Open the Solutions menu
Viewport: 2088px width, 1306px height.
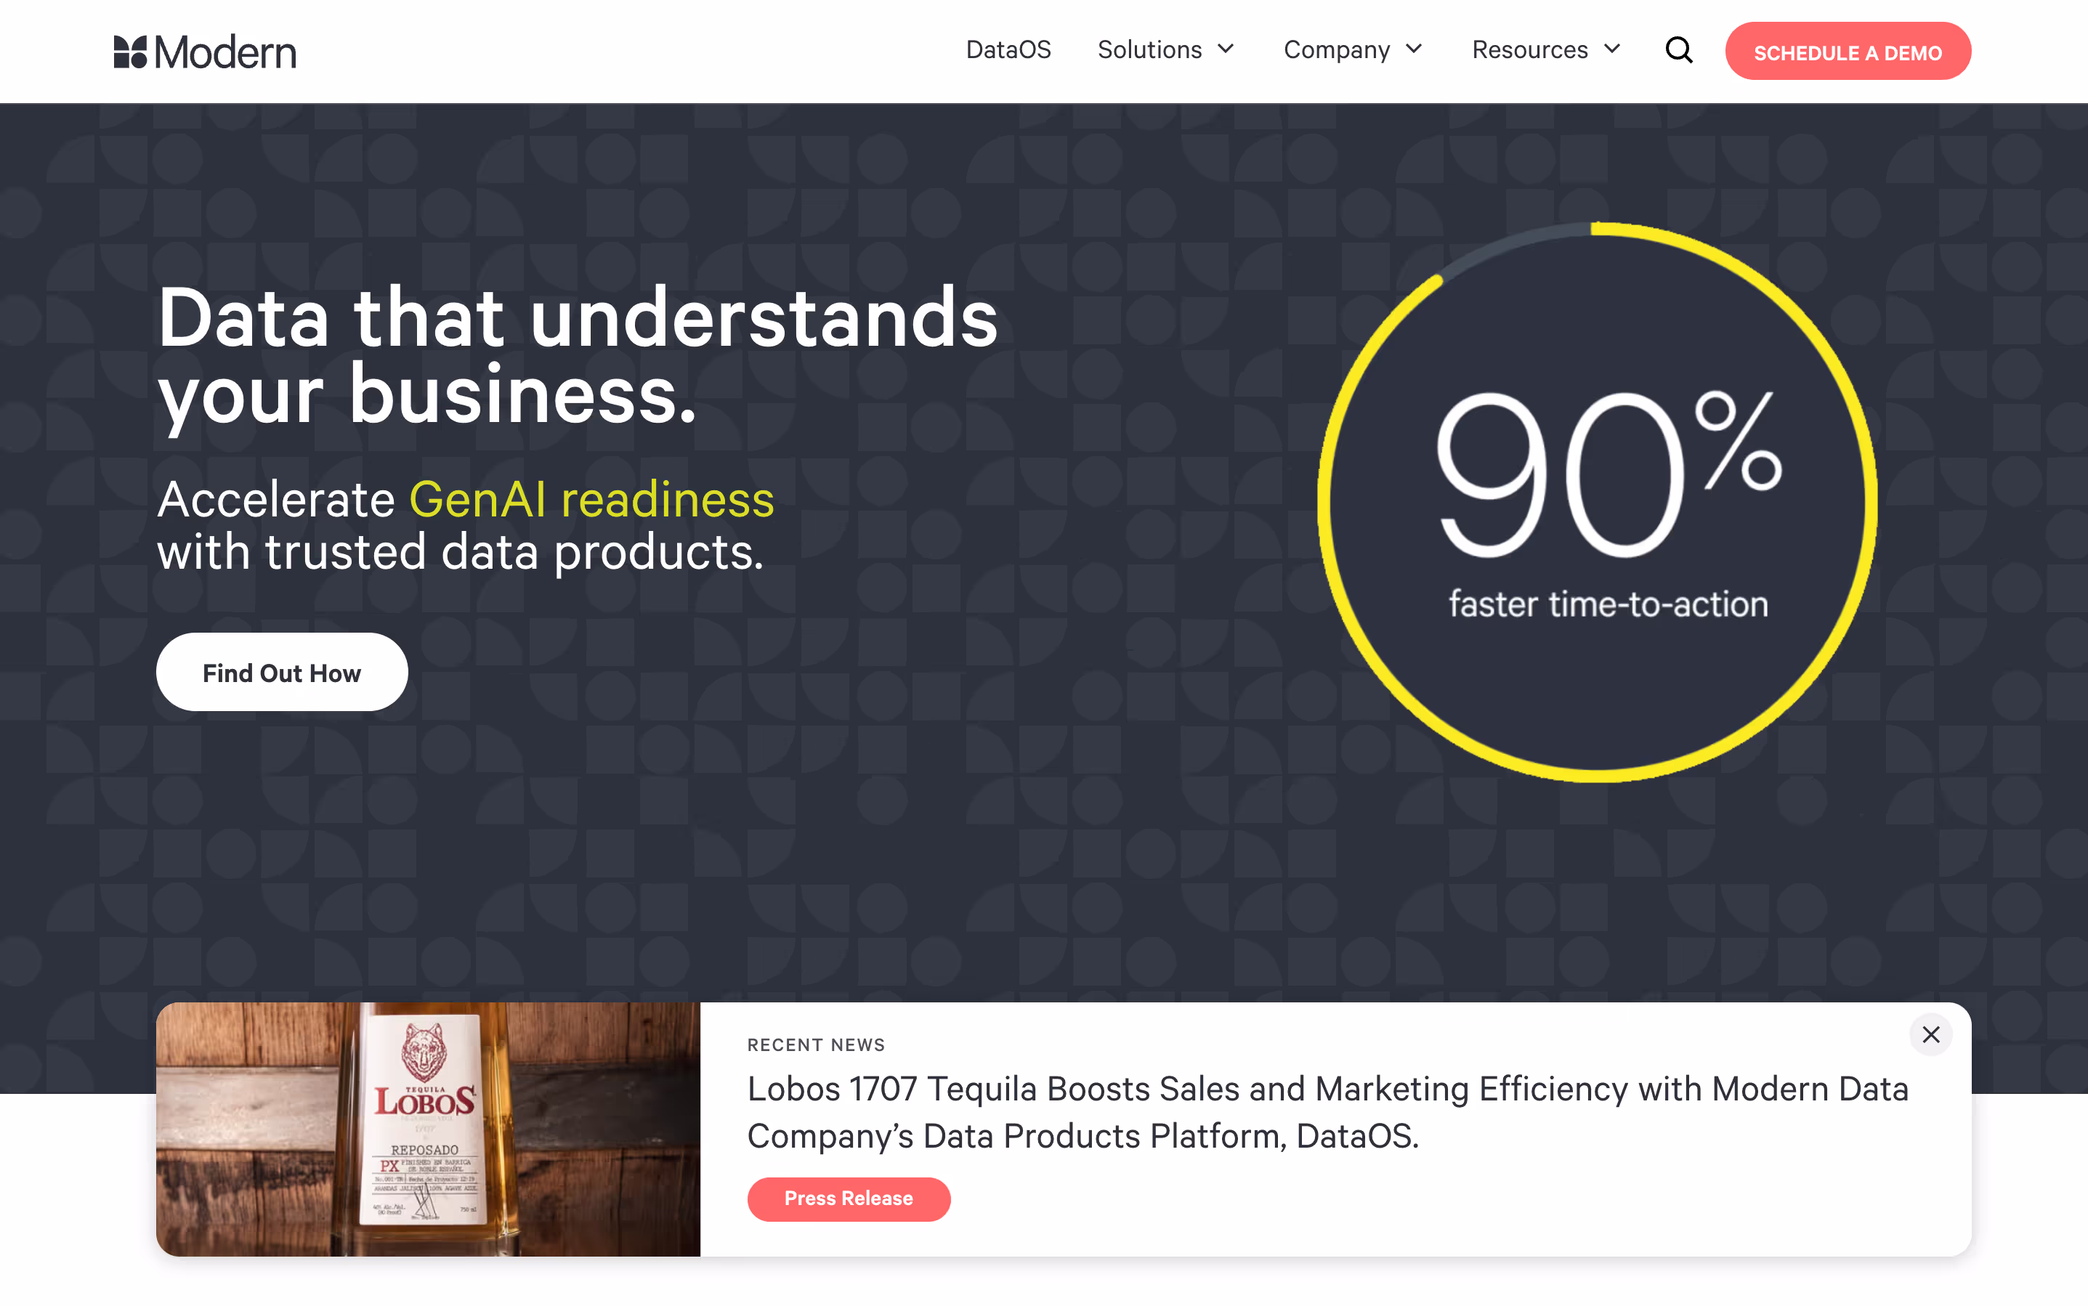coord(1150,50)
